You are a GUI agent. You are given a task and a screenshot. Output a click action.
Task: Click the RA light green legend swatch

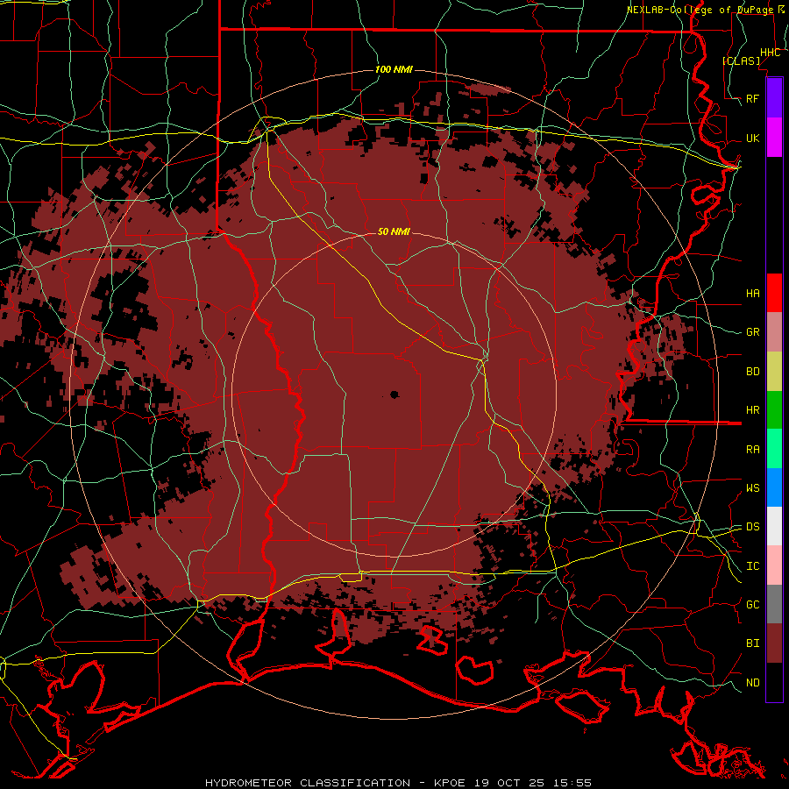[x=774, y=449]
